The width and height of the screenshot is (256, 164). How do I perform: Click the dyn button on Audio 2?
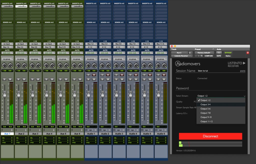(105, 130)
